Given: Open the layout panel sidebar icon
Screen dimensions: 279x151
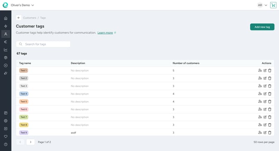Looking at the screenshot, I should (x=6, y=113).
